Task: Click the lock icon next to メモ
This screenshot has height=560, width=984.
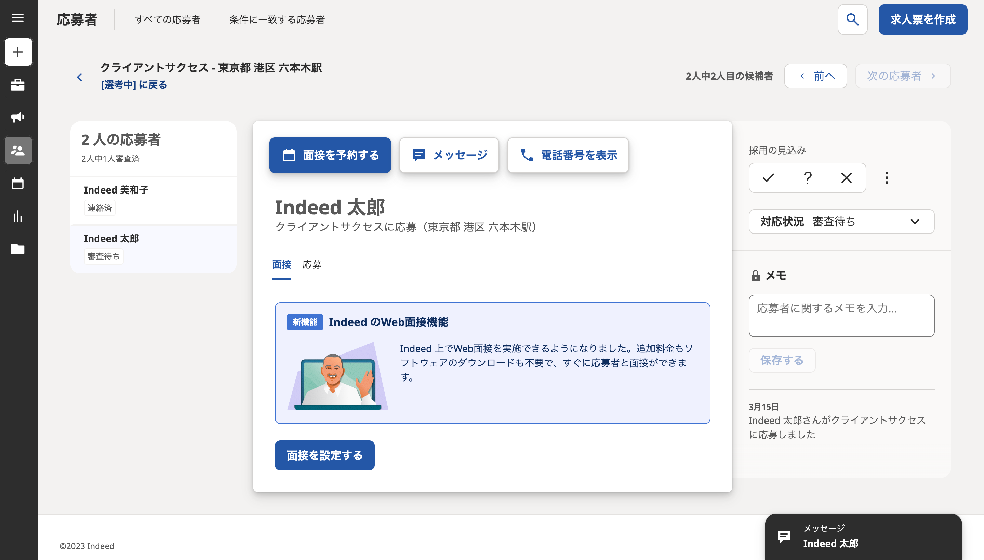Action: [755, 276]
